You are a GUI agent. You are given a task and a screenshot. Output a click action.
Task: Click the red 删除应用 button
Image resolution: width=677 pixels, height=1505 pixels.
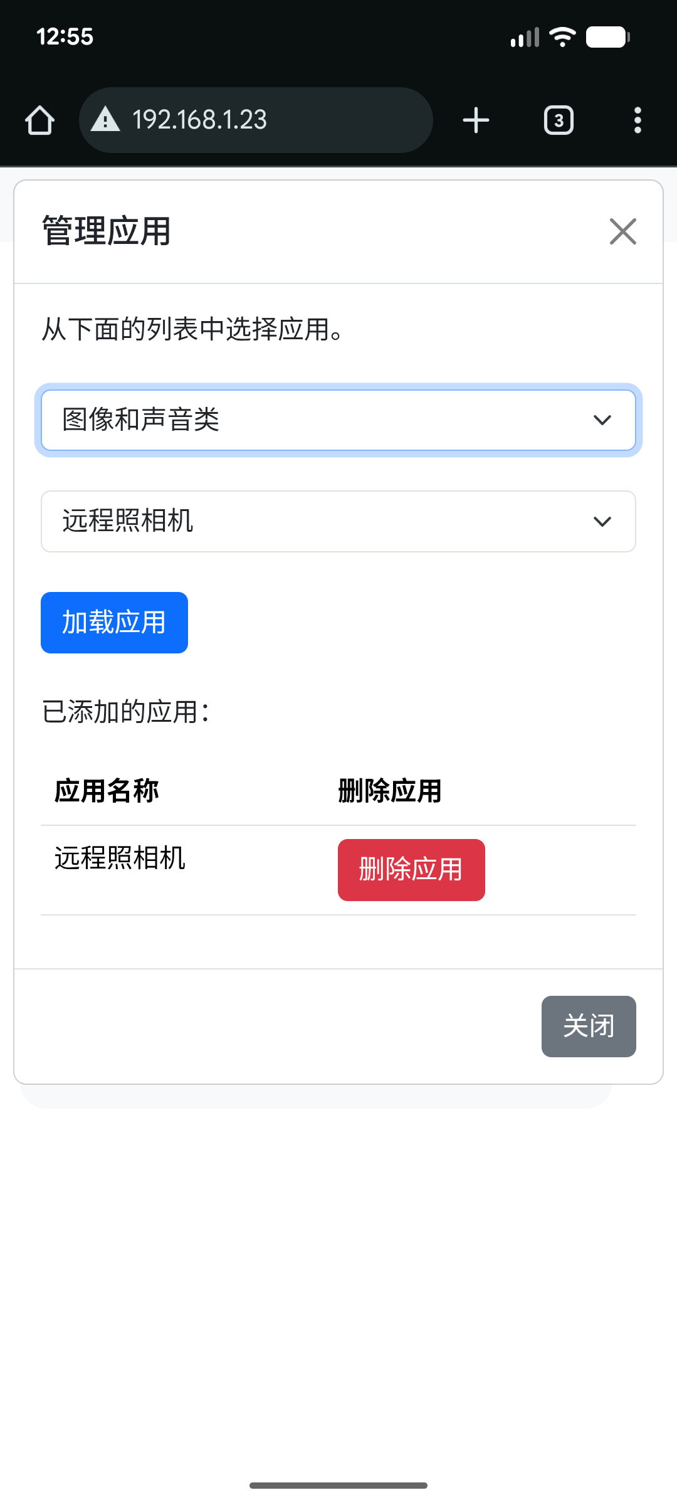(x=411, y=870)
